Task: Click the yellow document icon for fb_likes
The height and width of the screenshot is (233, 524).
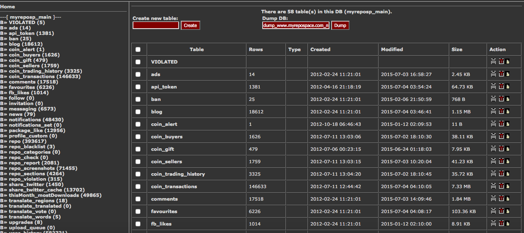Action: (x=508, y=223)
